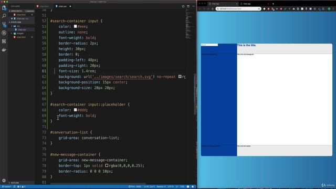The width and height of the screenshot is (336, 189).
Task: Click the editor vertical scrollbar
Action: click(195, 94)
